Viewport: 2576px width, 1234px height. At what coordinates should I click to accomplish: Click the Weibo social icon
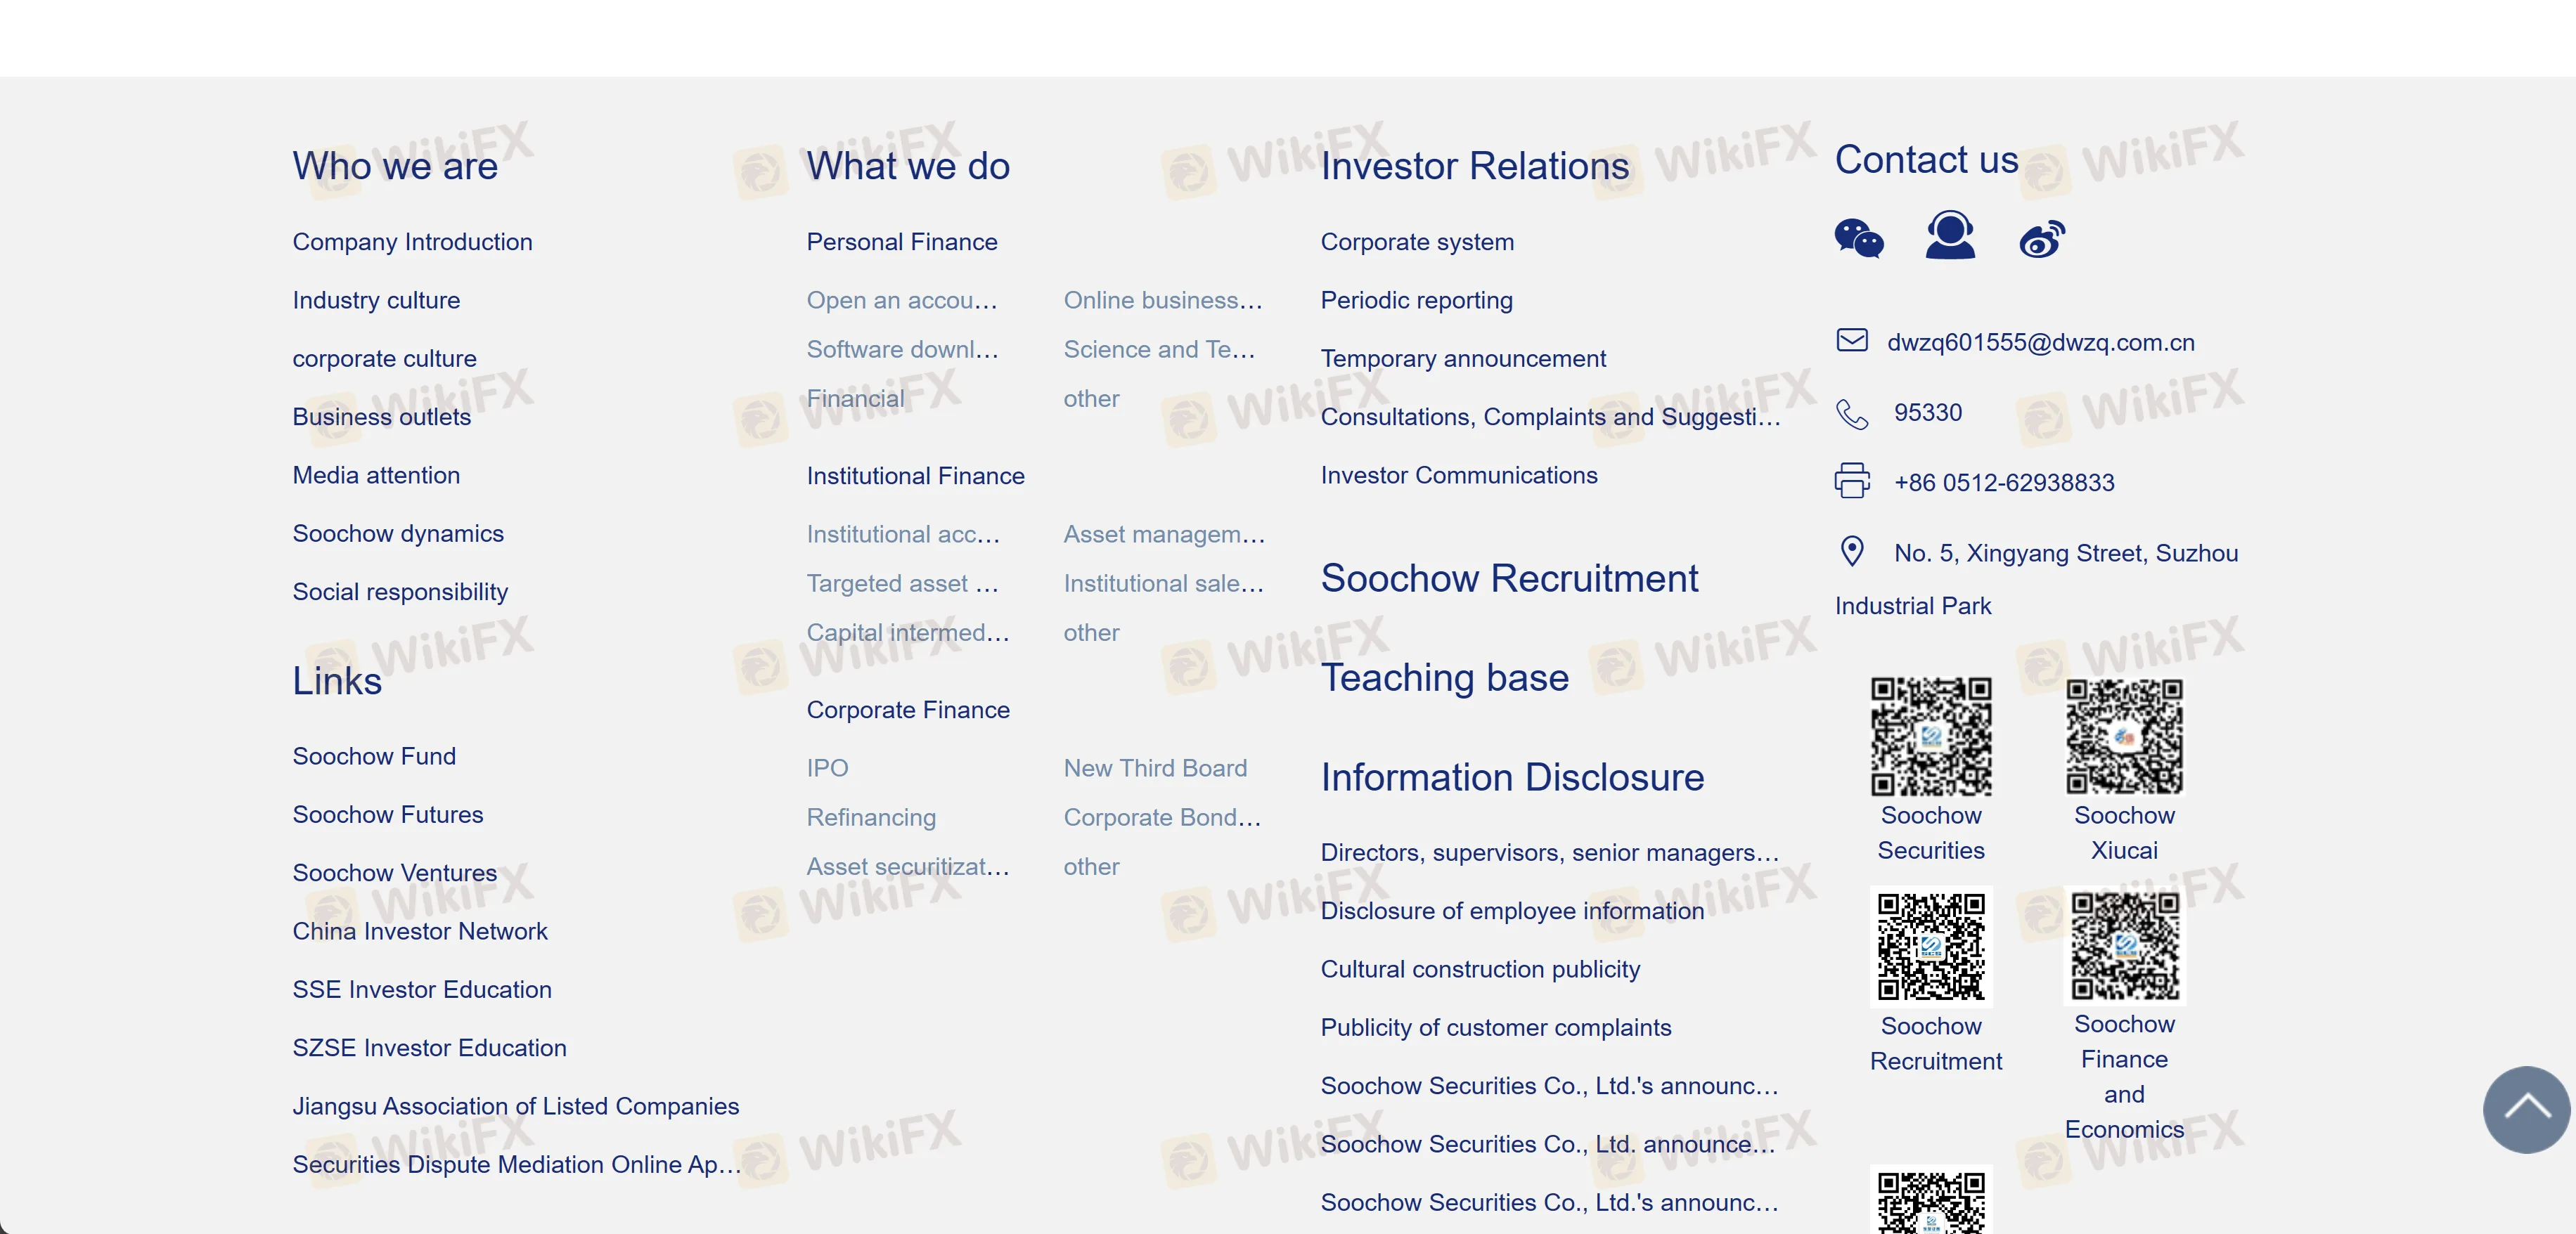pos(2041,239)
